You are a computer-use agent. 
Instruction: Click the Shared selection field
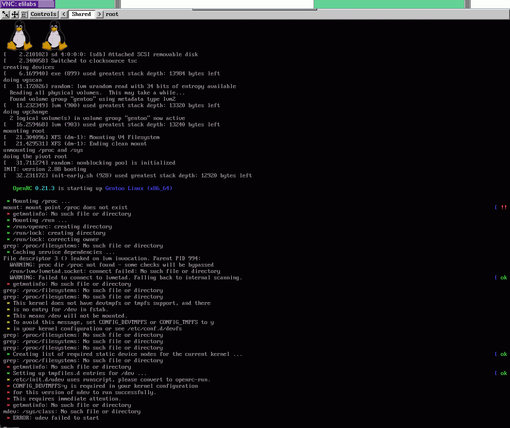81,14
